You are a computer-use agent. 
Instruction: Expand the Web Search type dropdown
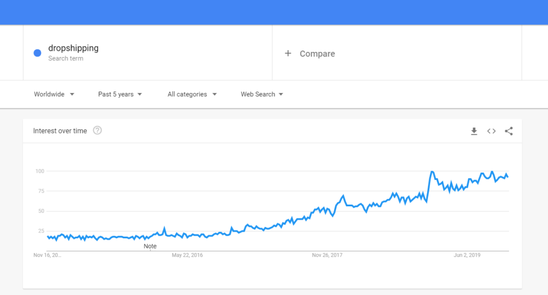(x=262, y=94)
